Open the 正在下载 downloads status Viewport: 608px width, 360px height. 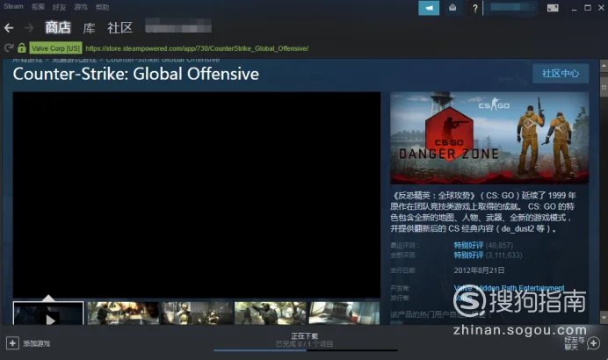coord(305,336)
